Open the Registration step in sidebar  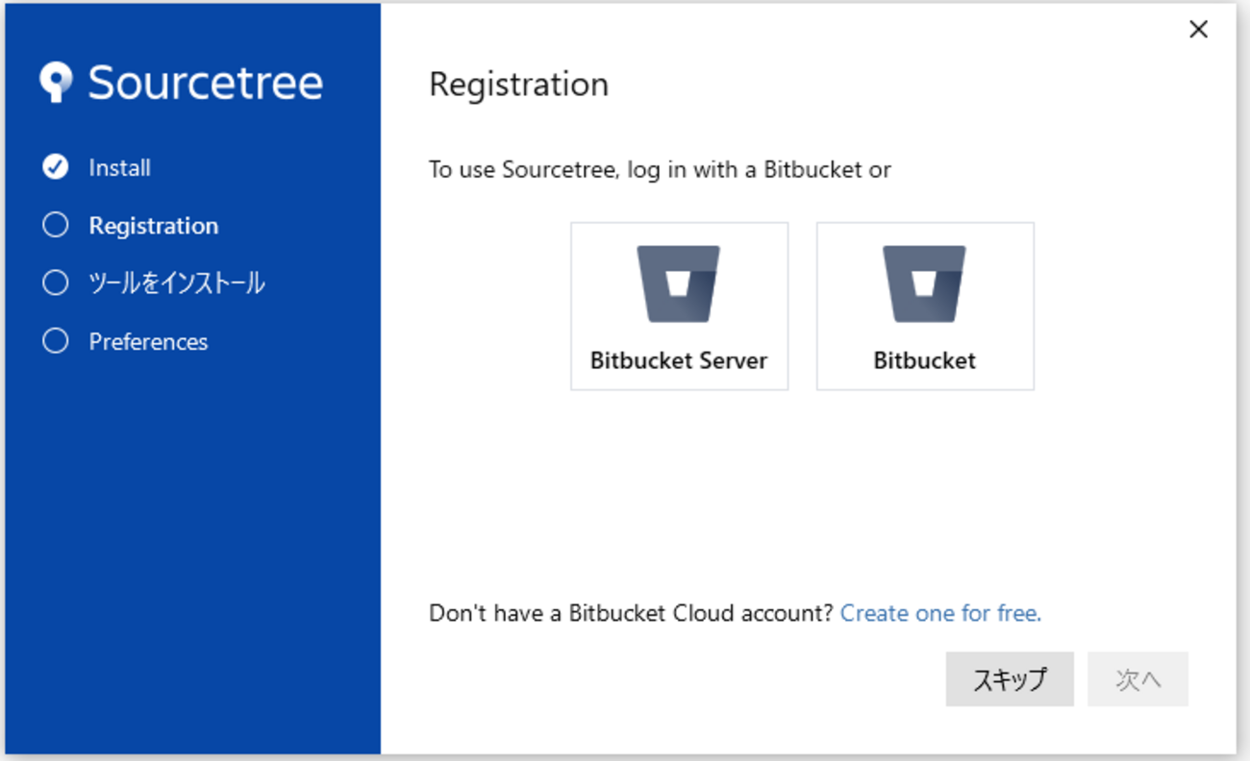(x=154, y=226)
